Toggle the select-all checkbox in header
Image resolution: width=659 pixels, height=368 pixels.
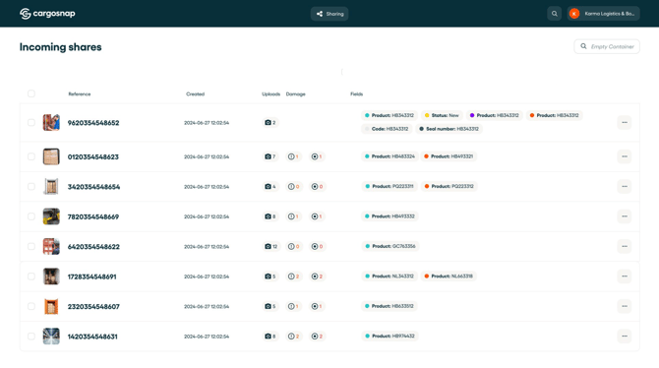[x=31, y=93]
